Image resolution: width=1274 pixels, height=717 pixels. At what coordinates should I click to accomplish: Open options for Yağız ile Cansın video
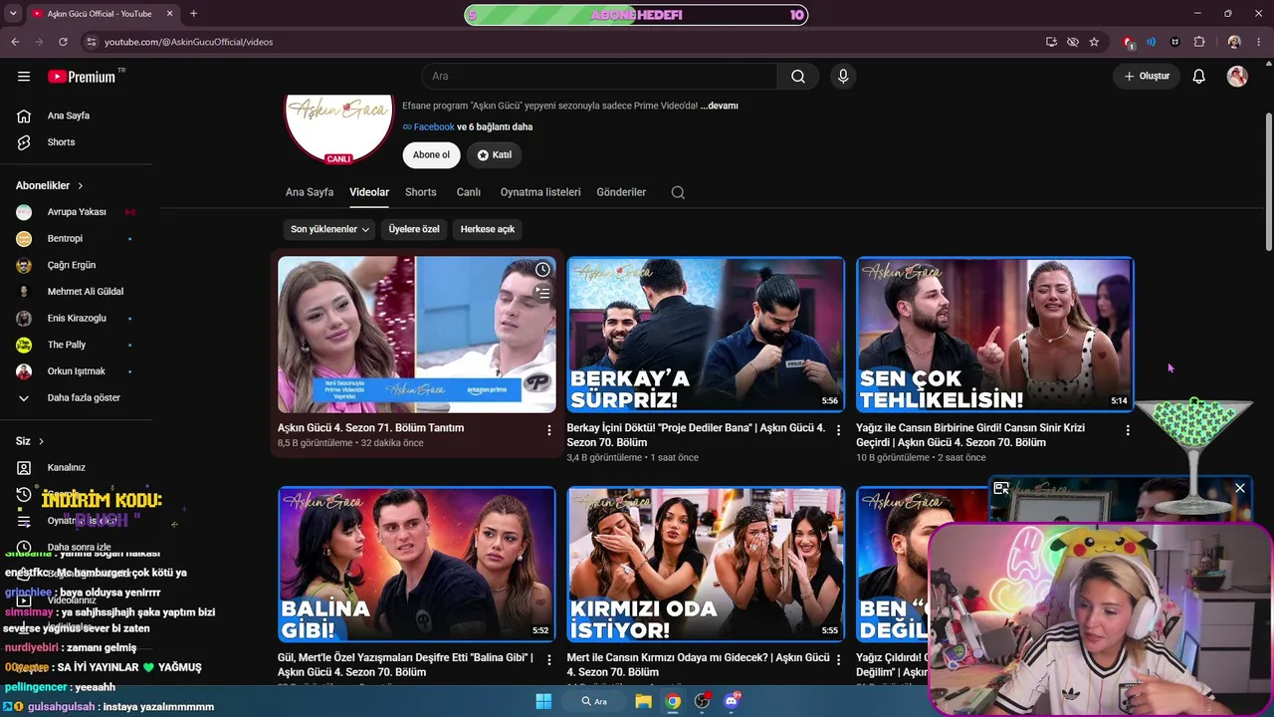click(1128, 430)
